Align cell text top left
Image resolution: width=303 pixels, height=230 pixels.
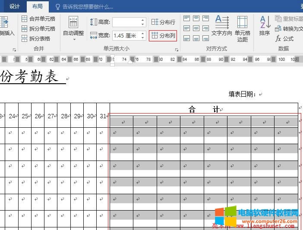click(186, 19)
